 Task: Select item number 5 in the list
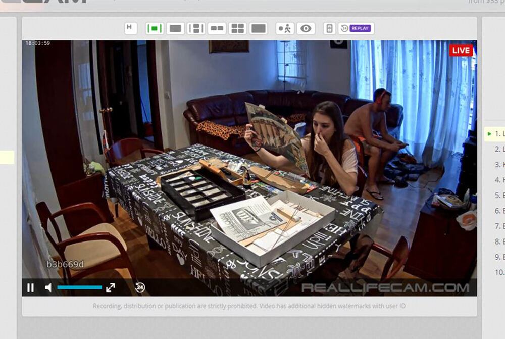pos(497,195)
